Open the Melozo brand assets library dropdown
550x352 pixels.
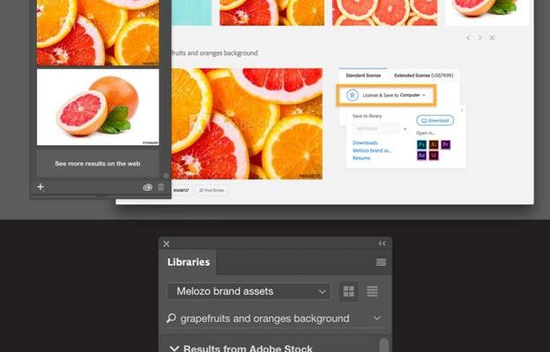pyautogui.click(x=249, y=291)
